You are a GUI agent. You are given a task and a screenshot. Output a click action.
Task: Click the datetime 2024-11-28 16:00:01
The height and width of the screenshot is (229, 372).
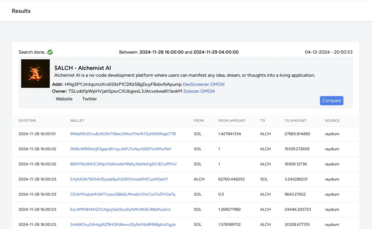coord(37,134)
